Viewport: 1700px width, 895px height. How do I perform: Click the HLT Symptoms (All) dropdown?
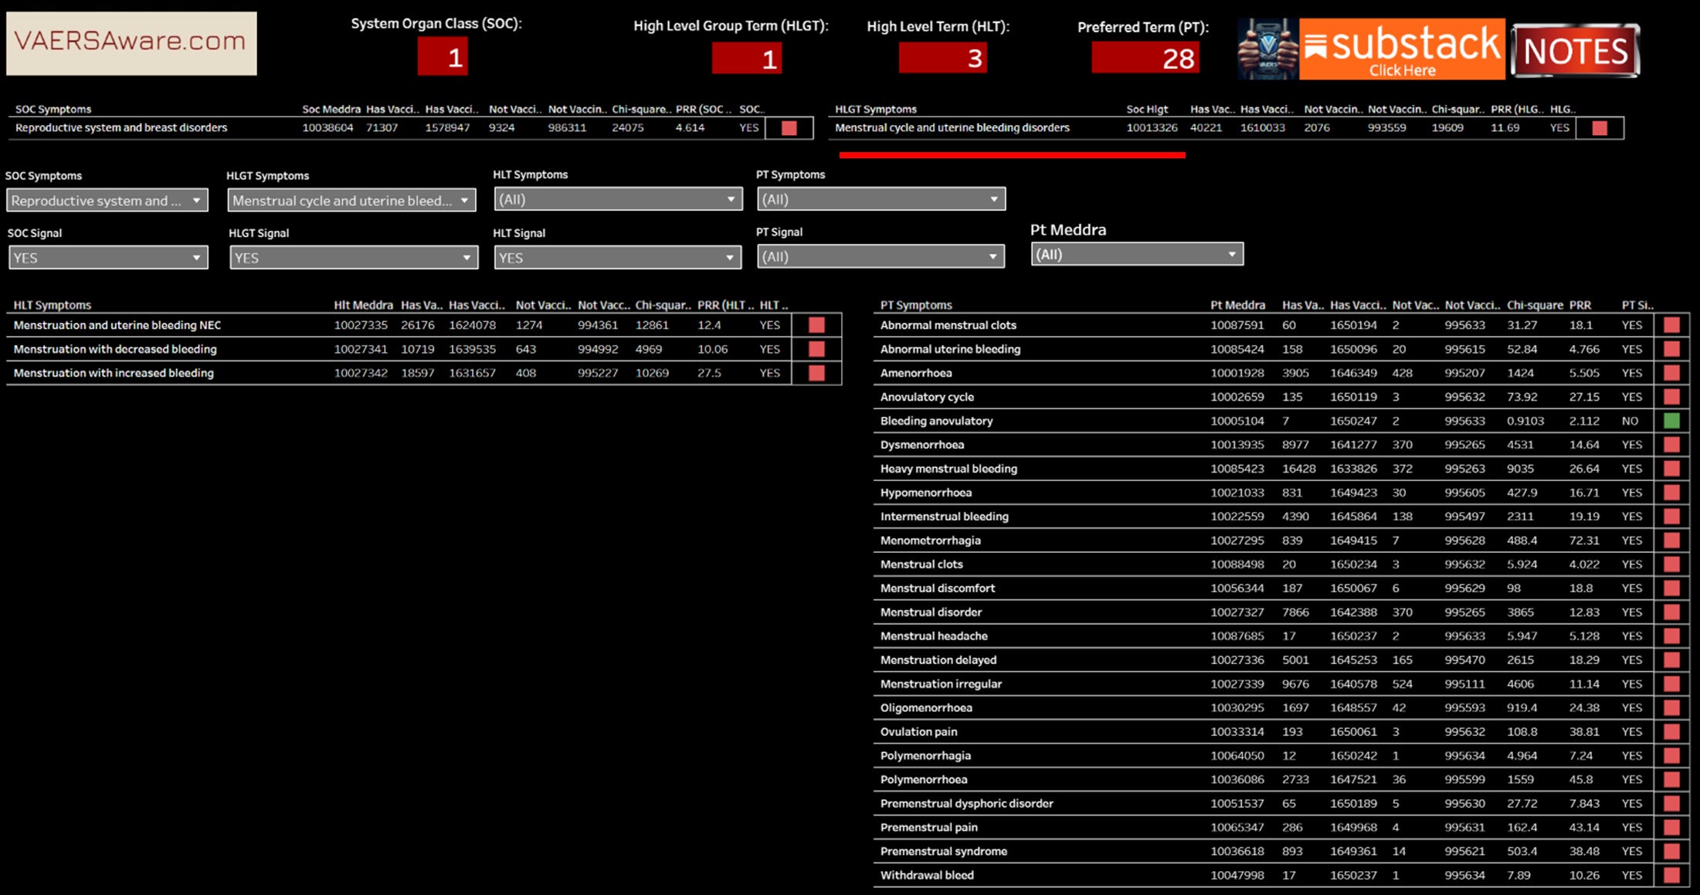(617, 199)
